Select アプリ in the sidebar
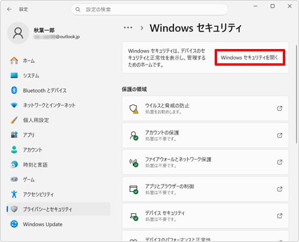Image resolution: width=299 pixels, height=242 pixels. pyautogui.click(x=59, y=135)
